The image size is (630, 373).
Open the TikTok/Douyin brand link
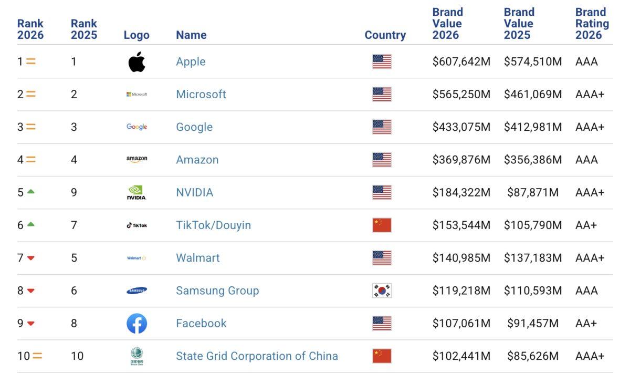point(213,225)
